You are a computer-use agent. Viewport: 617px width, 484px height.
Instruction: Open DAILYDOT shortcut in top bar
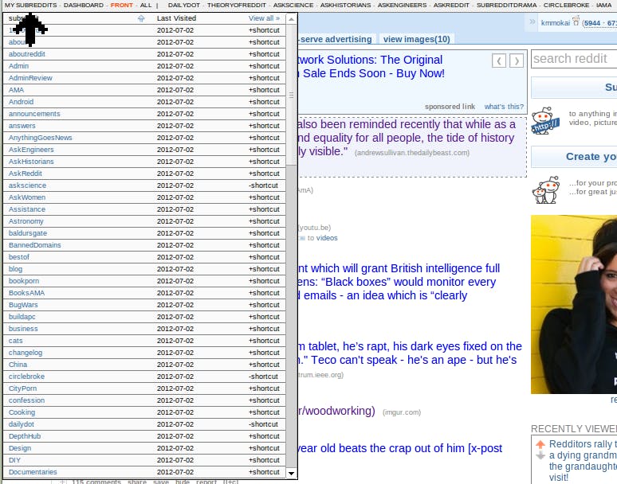[184, 5]
